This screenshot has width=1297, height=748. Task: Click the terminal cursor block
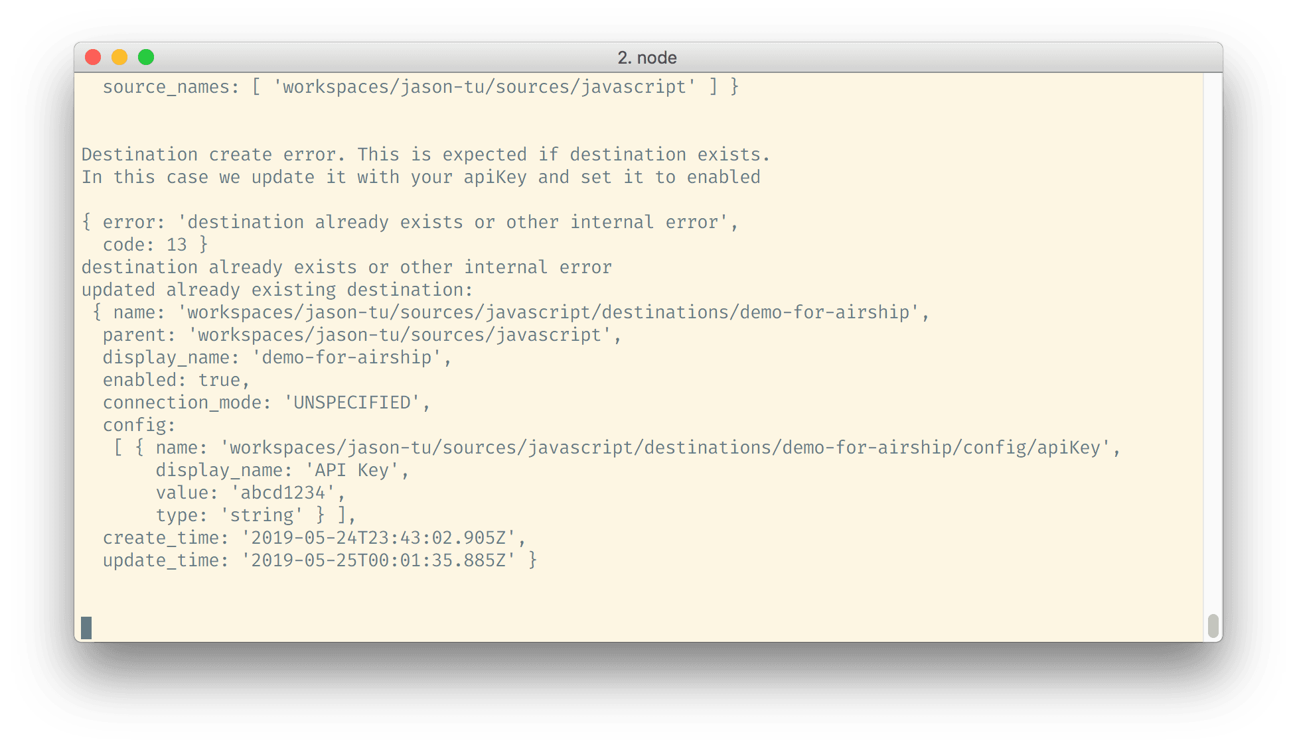[x=86, y=628]
